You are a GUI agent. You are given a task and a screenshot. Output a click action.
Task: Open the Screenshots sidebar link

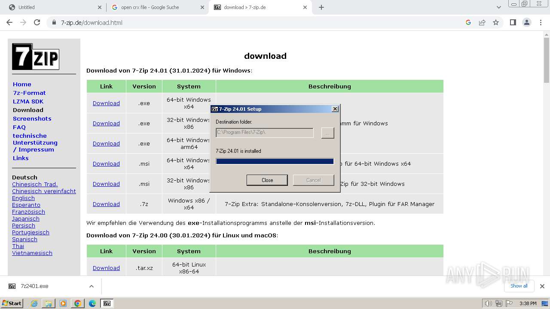coord(32,118)
